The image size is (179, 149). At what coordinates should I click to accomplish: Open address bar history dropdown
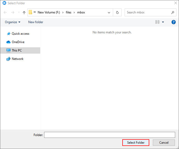[109, 13]
